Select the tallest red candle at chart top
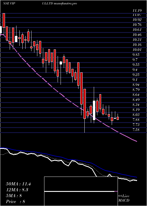Screen dimensions: 147x206 tap(4, 20)
